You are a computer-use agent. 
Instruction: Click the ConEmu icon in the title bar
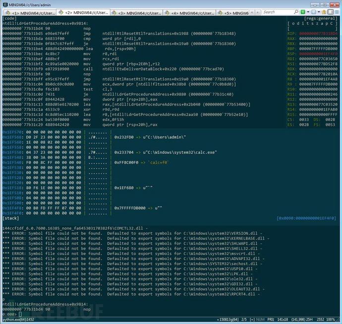[5, 4]
